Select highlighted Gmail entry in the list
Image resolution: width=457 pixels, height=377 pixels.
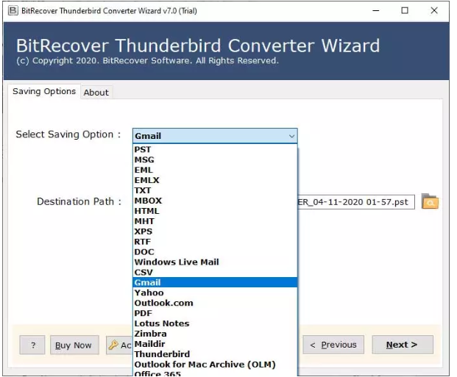coord(215,282)
